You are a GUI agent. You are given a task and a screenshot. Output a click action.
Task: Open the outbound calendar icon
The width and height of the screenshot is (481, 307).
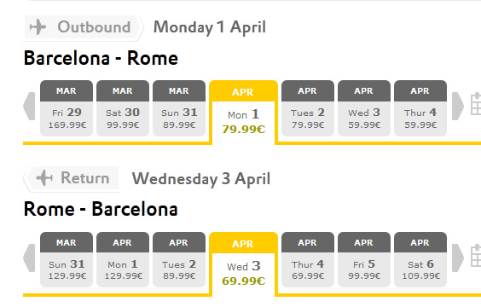pyautogui.click(x=476, y=104)
